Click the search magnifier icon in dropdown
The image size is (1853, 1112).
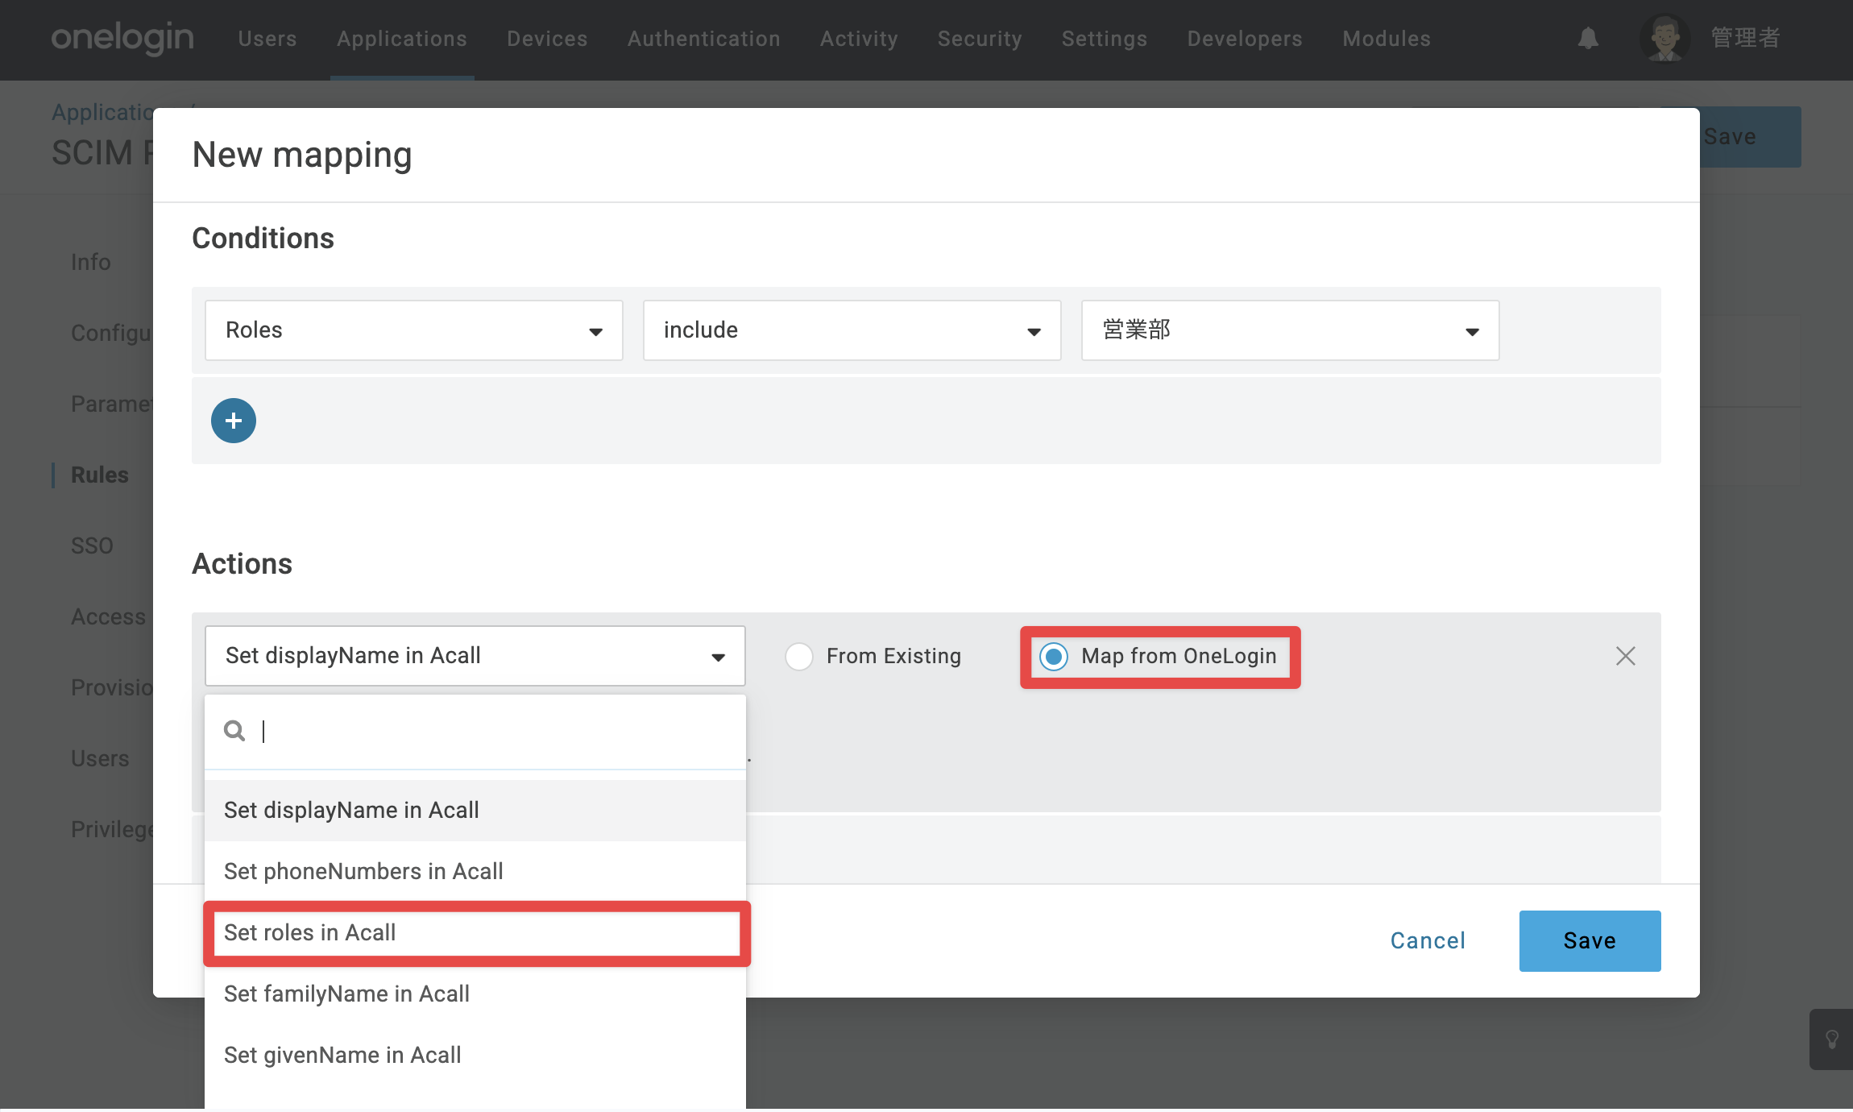pyautogui.click(x=234, y=731)
